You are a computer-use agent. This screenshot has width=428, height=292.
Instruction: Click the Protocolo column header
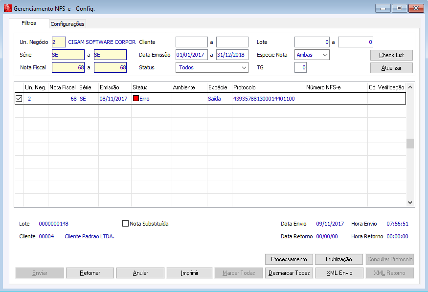coord(269,87)
